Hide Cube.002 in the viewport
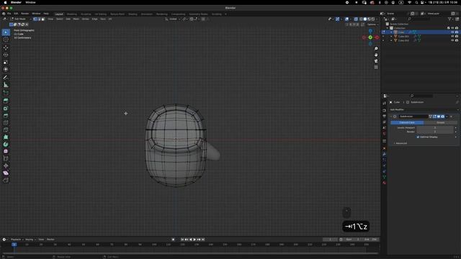Viewport: 461px width, 259px height. coord(452,40)
